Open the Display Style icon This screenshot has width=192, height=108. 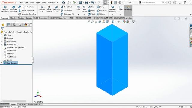pyautogui.click(x=113, y=22)
